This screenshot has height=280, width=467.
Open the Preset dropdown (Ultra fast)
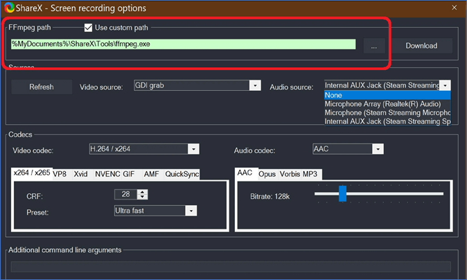pos(155,211)
